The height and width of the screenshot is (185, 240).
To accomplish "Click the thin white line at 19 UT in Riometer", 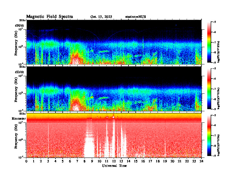I will (165, 149).
